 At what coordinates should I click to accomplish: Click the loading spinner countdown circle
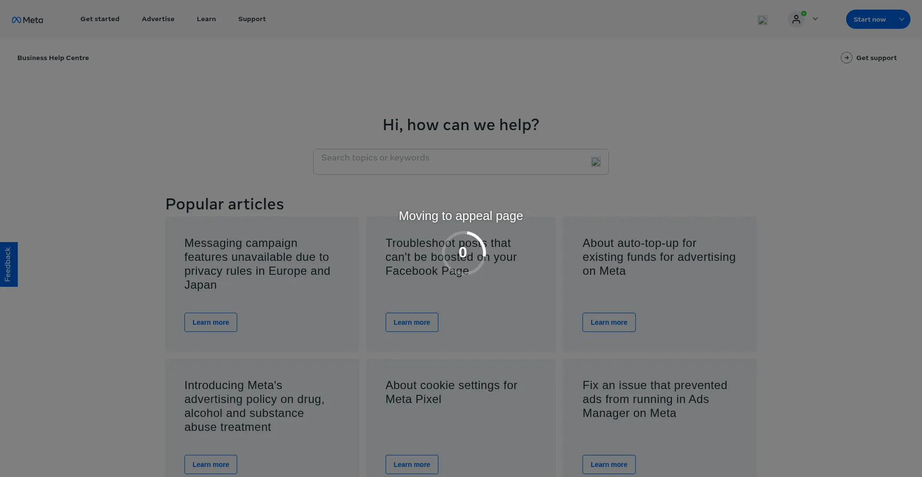click(463, 253)
